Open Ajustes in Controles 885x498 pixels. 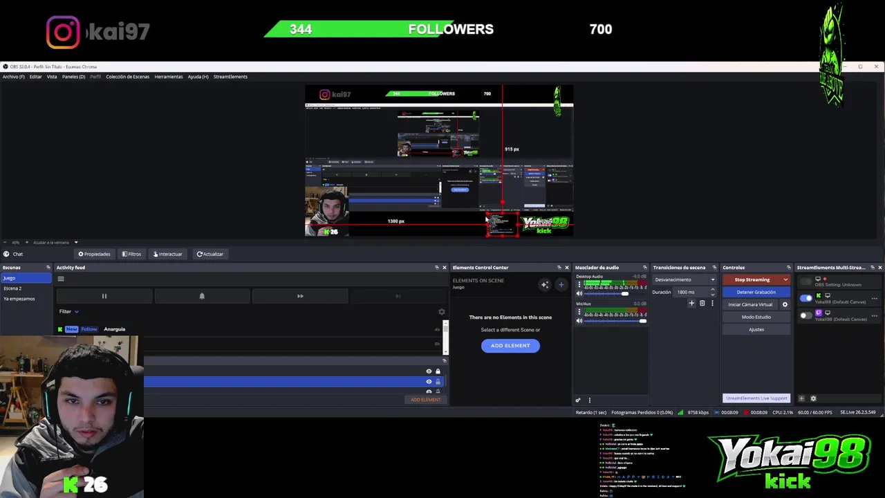(756, 329)
